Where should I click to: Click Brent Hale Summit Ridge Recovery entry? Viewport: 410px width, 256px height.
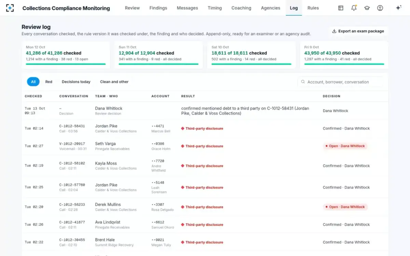tap(114, 242)
